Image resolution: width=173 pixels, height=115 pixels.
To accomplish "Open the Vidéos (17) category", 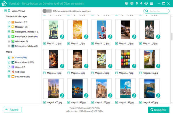I will pos(20,67).
